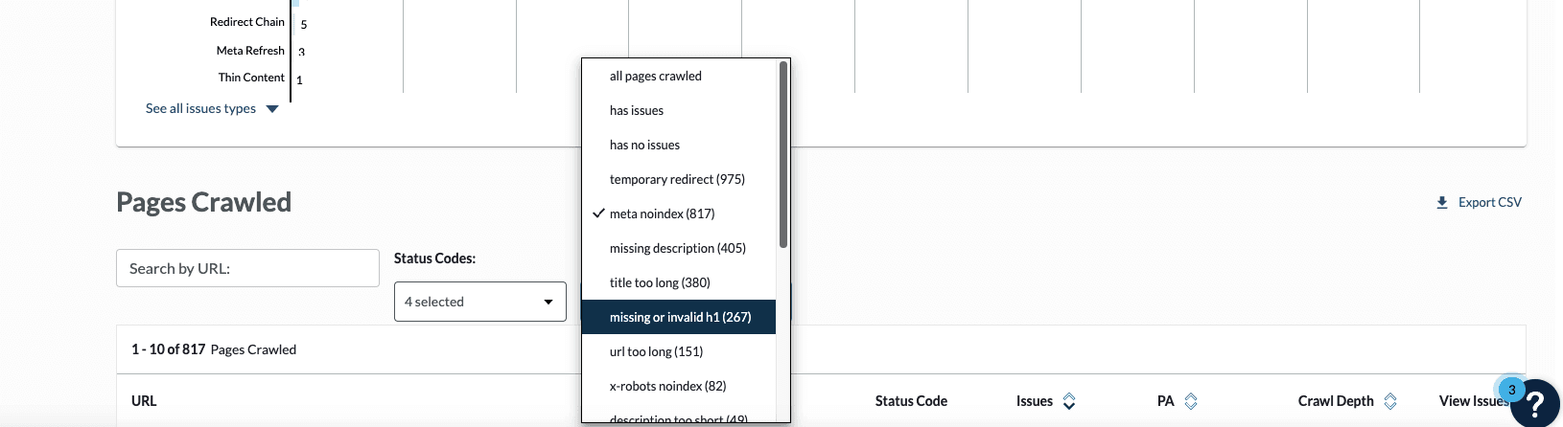This screenshot has width=1563, height=427.
Task: Choose 'has no issues' filter option
Action: pyautogui.click(x=644, y=146)
